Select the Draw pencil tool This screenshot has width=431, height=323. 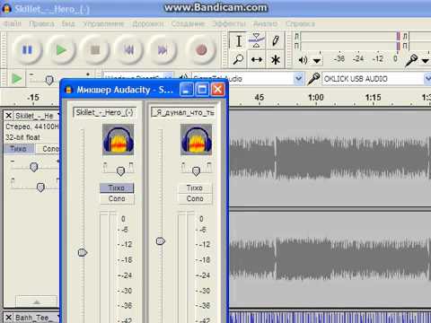[x=276, y=41]
